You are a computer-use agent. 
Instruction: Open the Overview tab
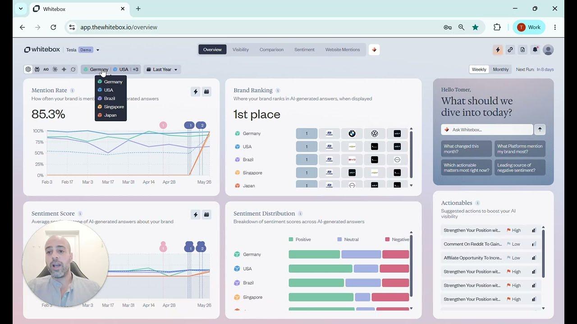click(x=212, y=49)
